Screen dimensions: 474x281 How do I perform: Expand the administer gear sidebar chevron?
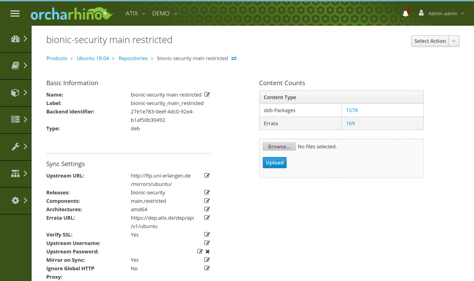25,201
